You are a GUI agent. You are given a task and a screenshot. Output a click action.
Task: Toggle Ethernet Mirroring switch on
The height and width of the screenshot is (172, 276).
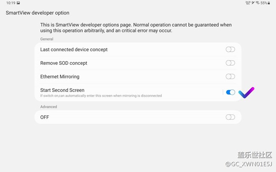[x=230, y=77]
